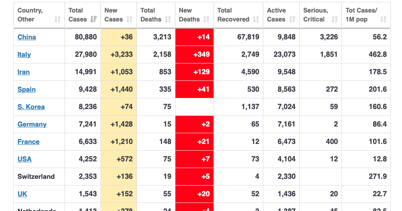
Task: Click sort icon in Total Recovered column
Action: pyautogui.click(x=256, y=19)
